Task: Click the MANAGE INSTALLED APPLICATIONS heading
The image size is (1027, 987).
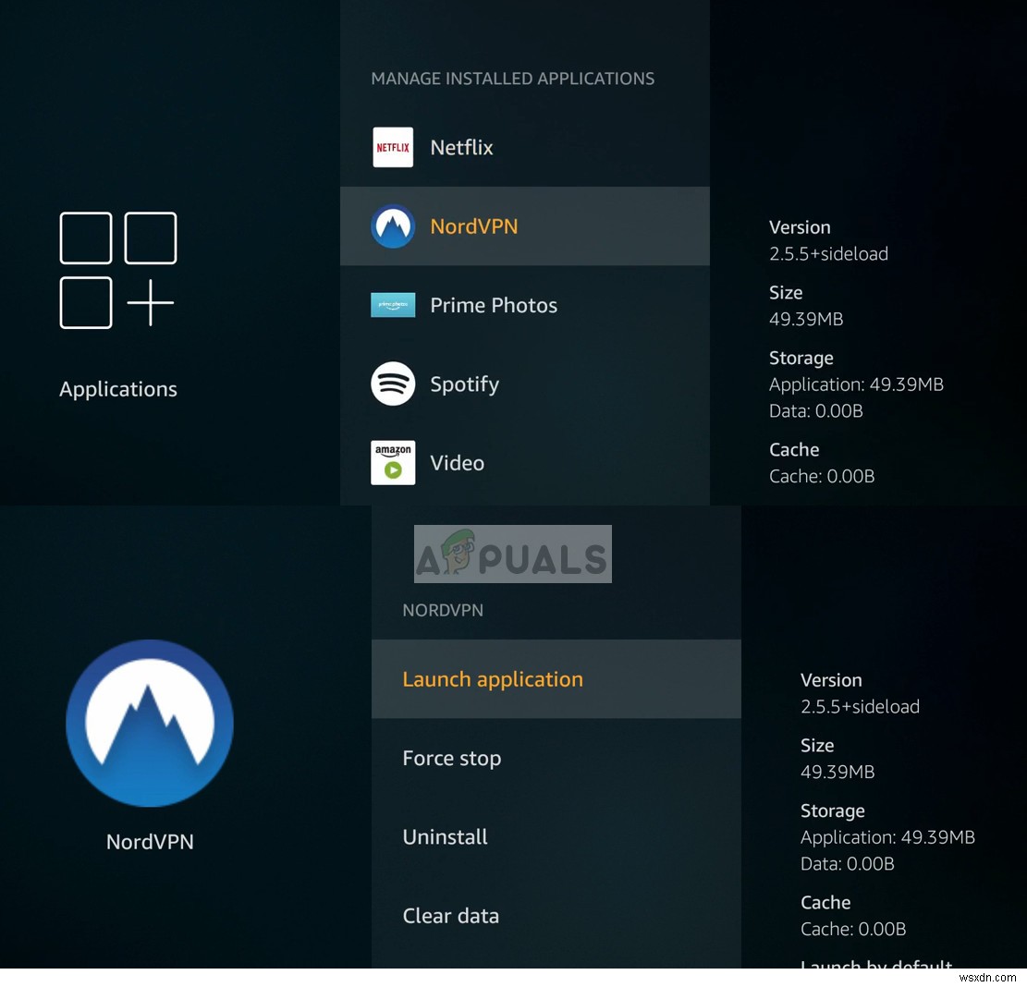Action: point(512,78)
